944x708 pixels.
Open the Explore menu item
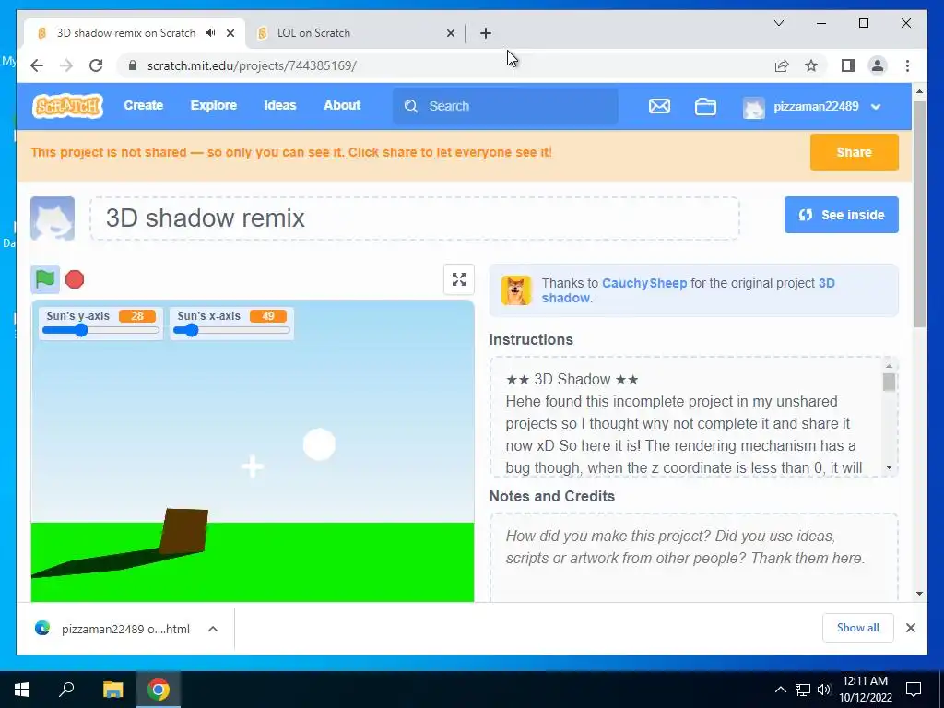[214, 105]
